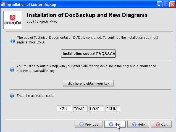Click the right arrow icon on Next

(x=111, y=125)
